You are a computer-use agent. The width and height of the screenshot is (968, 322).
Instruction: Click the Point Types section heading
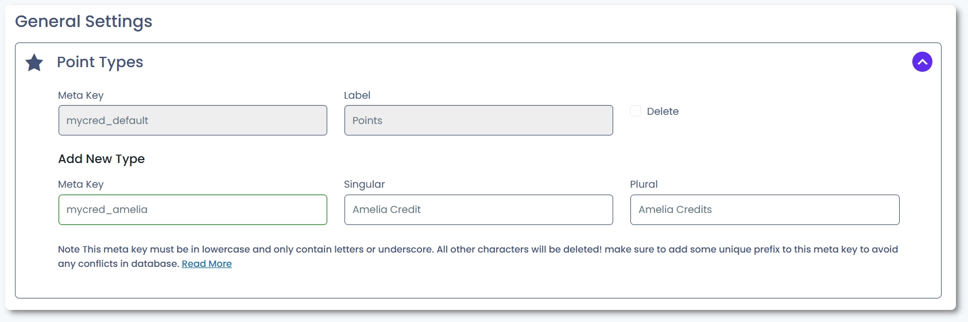tap(100, 62)
